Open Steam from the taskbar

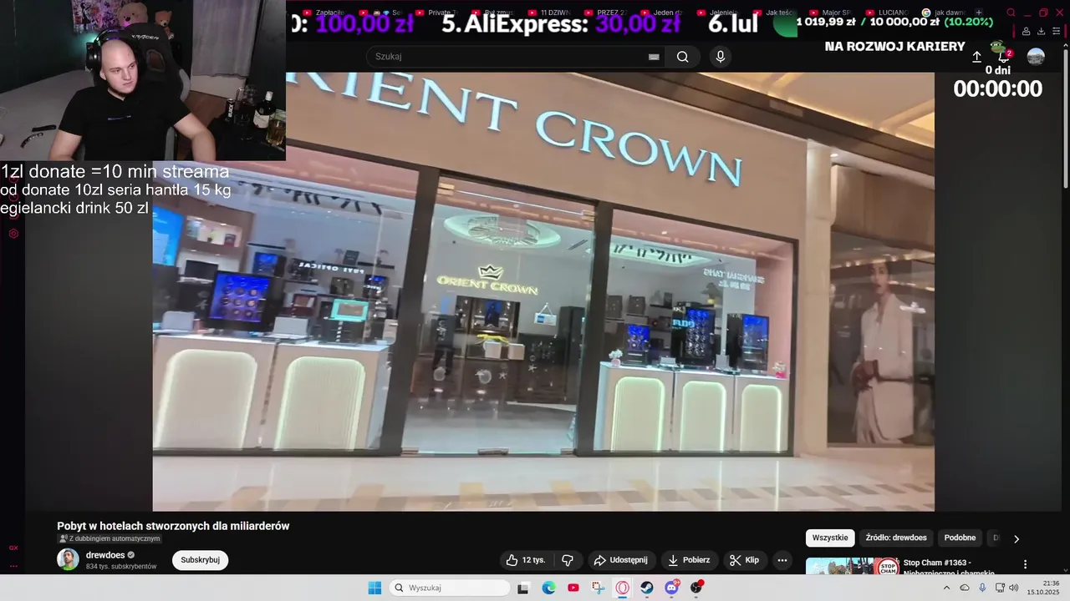[x=647, y=588]
